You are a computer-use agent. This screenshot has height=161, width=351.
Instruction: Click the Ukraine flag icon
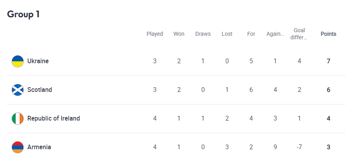click(x=18, y=61)
